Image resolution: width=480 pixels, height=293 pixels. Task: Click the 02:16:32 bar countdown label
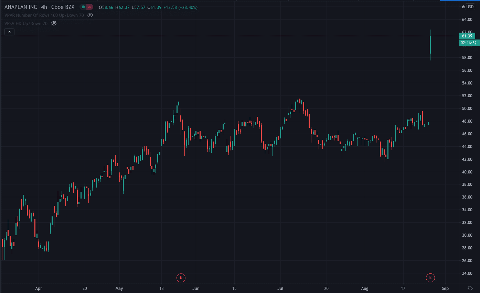[469, 43]
